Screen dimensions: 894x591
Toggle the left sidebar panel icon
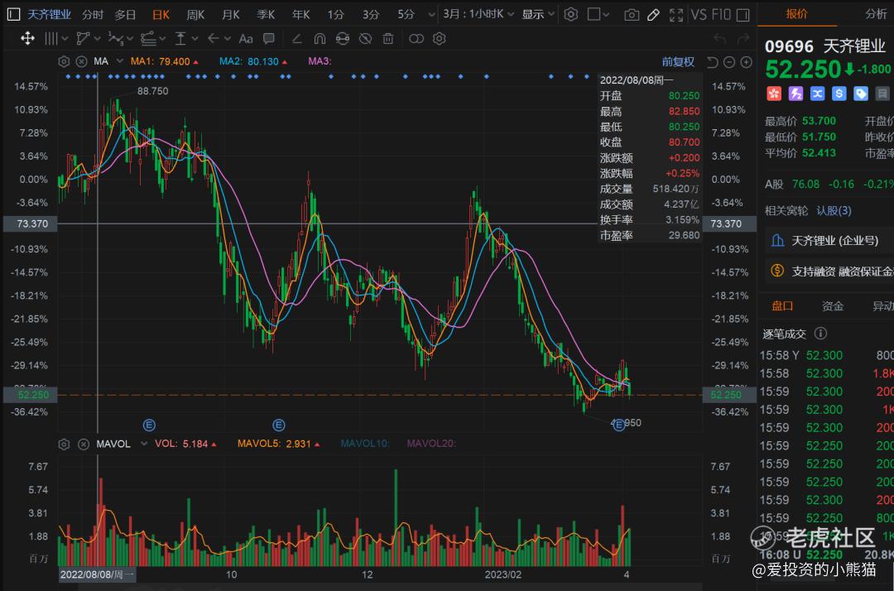13,14
